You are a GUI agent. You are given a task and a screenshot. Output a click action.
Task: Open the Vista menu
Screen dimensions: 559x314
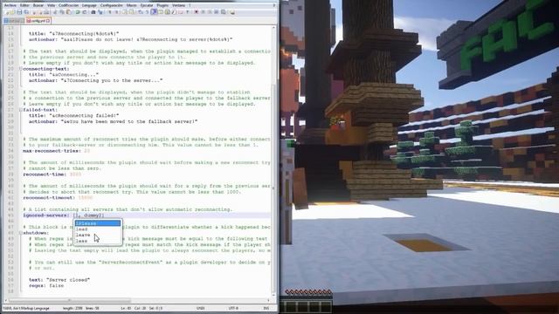51,5
